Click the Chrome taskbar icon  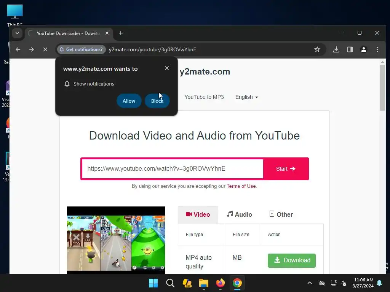tap(237, 283)
